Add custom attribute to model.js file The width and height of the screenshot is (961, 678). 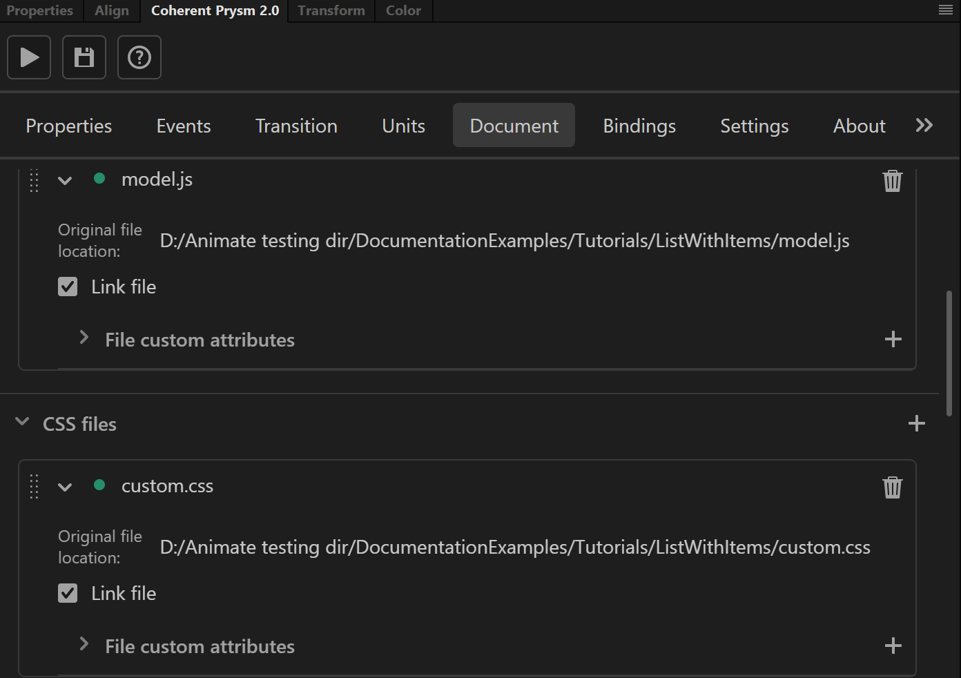[x=893, y=339]
